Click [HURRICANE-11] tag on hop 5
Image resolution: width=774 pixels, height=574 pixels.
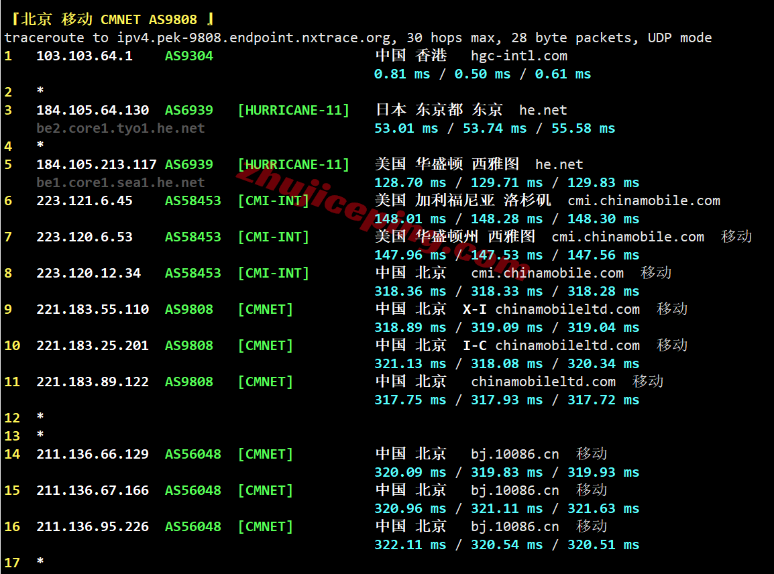coord(293,164)
